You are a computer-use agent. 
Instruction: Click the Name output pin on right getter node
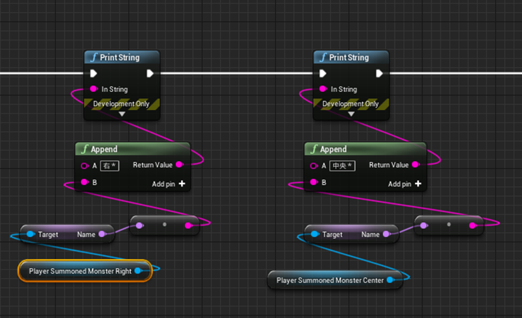pos(387,234)
